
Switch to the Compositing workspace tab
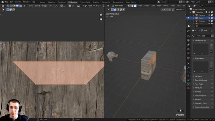tap(118, 2)
